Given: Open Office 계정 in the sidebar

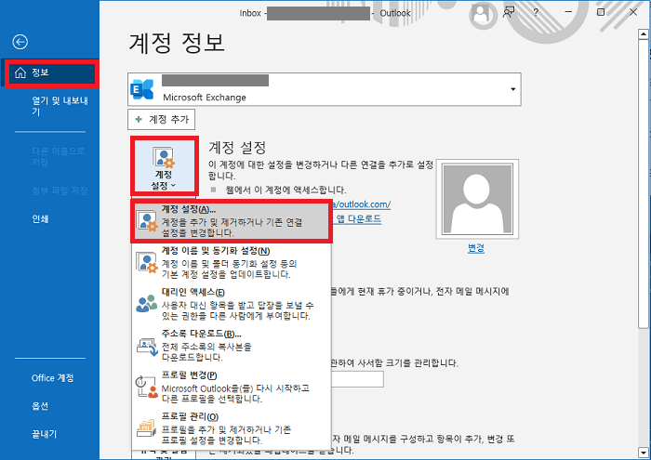Looking at the screenshot, I should click(x=53, y=378).
